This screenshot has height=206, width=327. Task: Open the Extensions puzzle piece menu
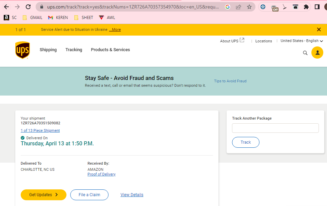click(306, 7)
